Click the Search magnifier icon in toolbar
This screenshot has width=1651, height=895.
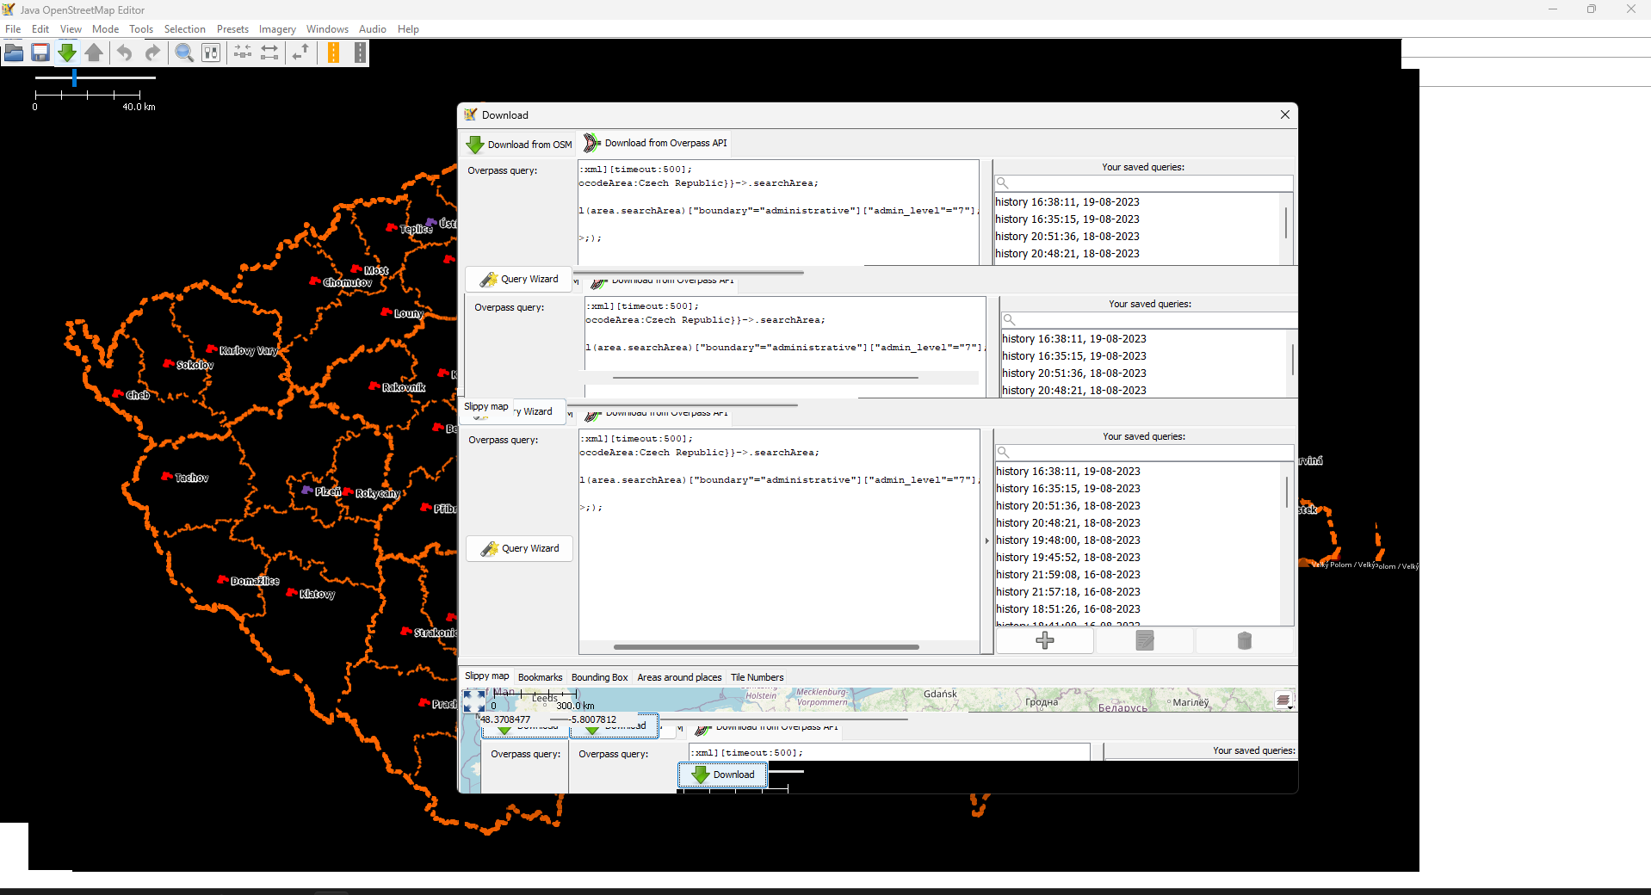[184, 52]
